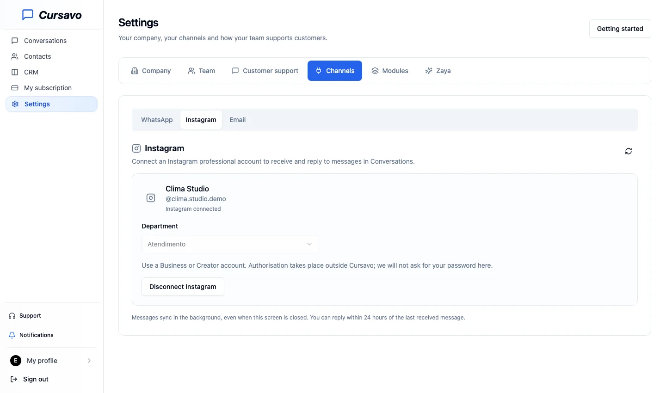The image size is (666, 393).
Task: Click the Sign out arrow icon
Action: (x=14, y=379)
